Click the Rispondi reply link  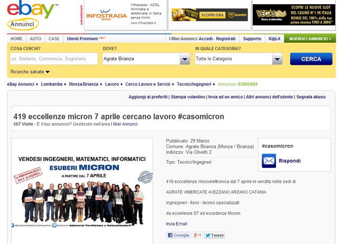290,161
